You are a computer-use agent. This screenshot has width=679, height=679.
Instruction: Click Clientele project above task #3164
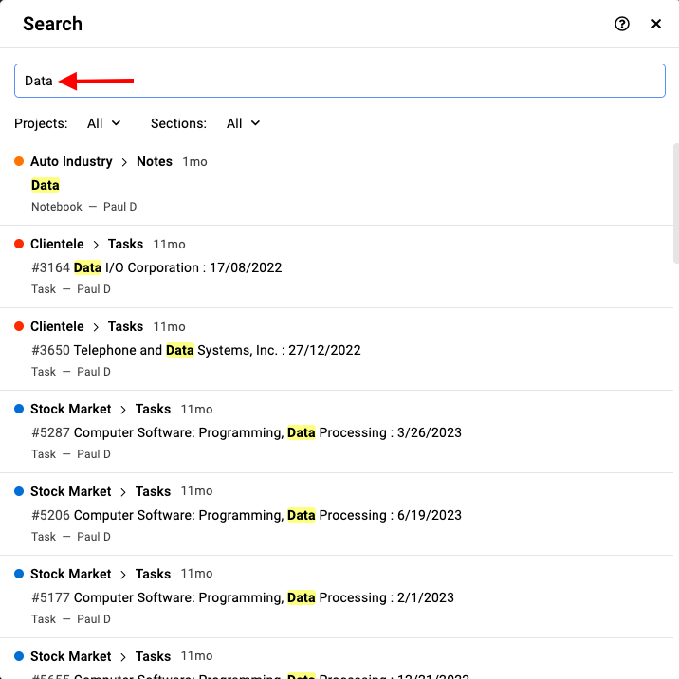coord(57,244)
